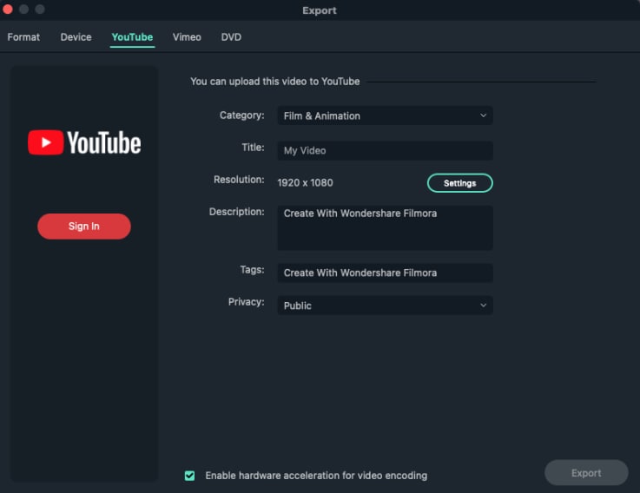Click the Export button
Image resolution: width=640 pixels, height=493 pixels.
click(586, 472)
